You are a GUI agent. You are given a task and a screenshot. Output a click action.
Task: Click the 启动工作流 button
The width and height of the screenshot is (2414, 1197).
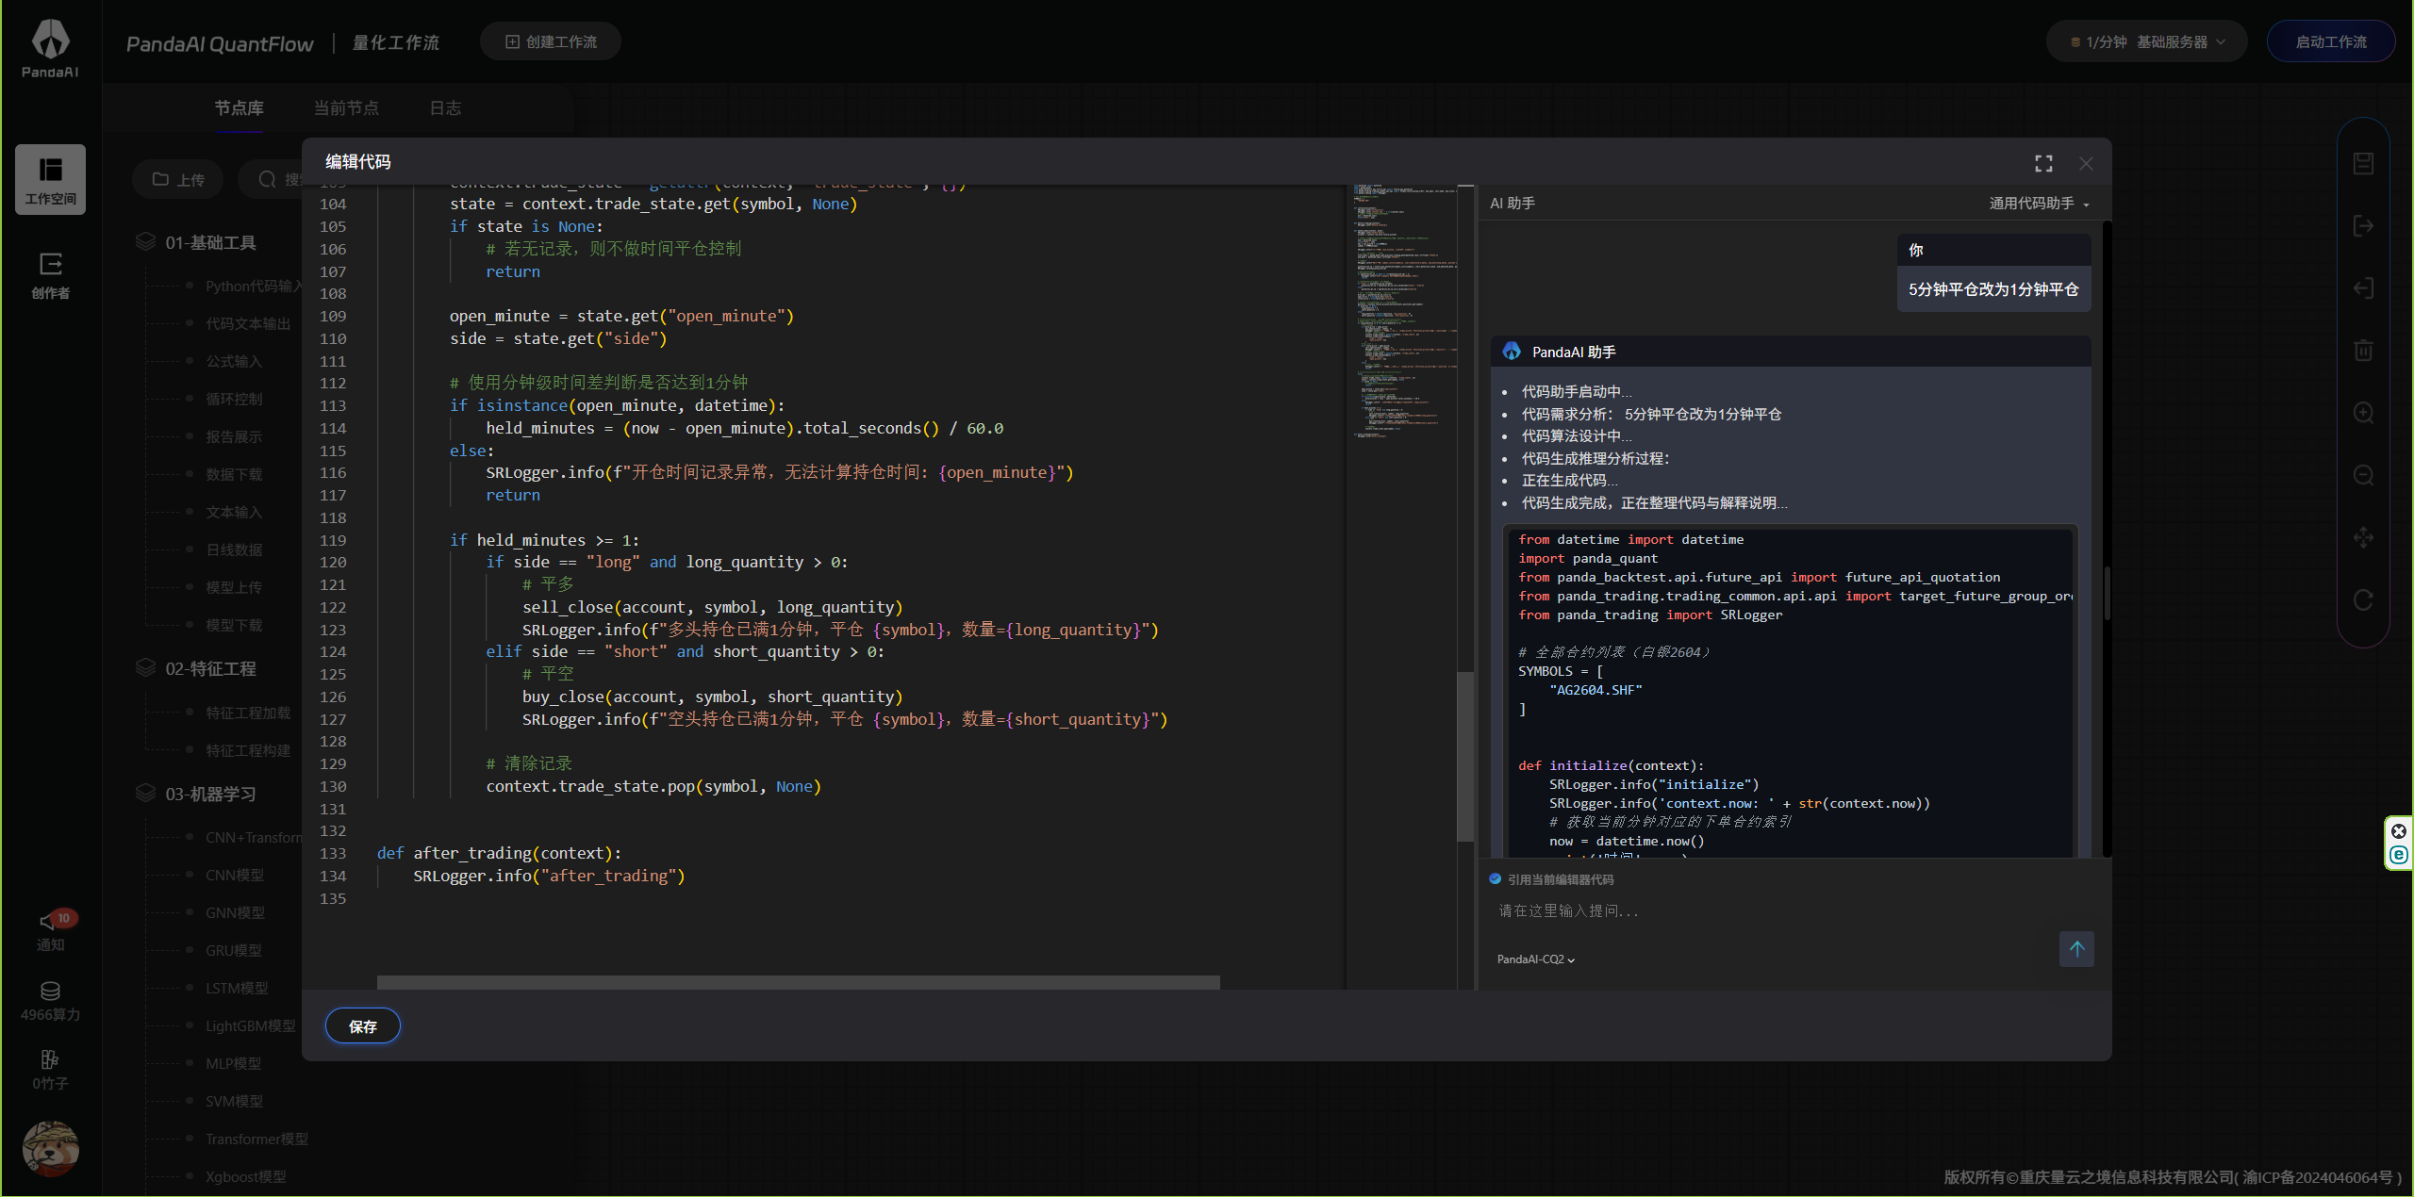(2331, 42)
